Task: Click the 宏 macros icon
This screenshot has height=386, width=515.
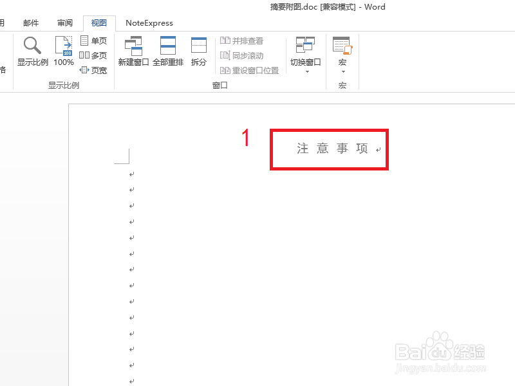Action: point(342,46)
